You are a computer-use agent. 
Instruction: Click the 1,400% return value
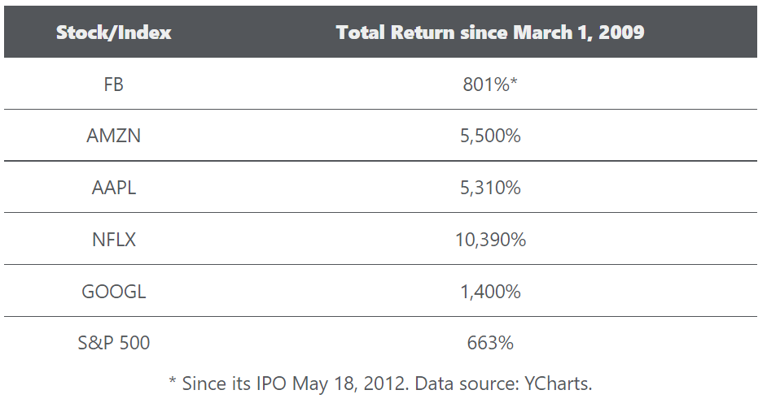coord(490,292)
